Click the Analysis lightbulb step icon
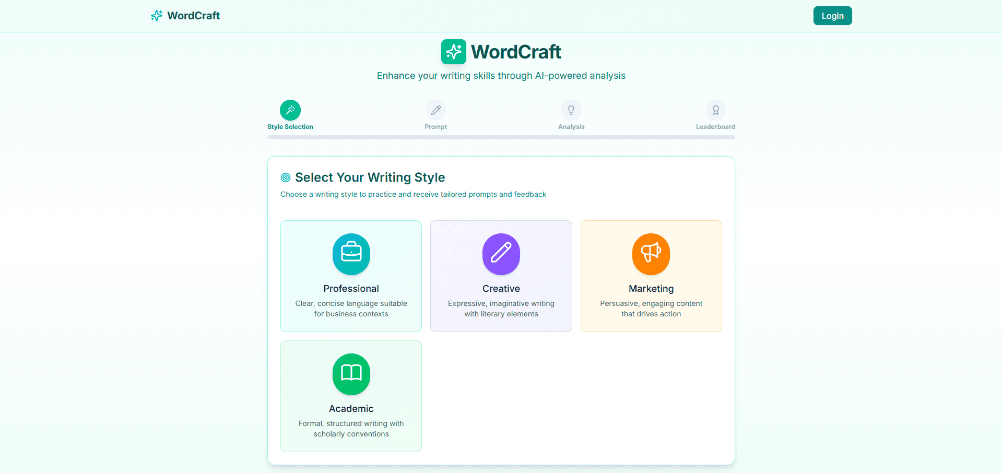This screenshot has height=473, width=1002. coord(571,110)
